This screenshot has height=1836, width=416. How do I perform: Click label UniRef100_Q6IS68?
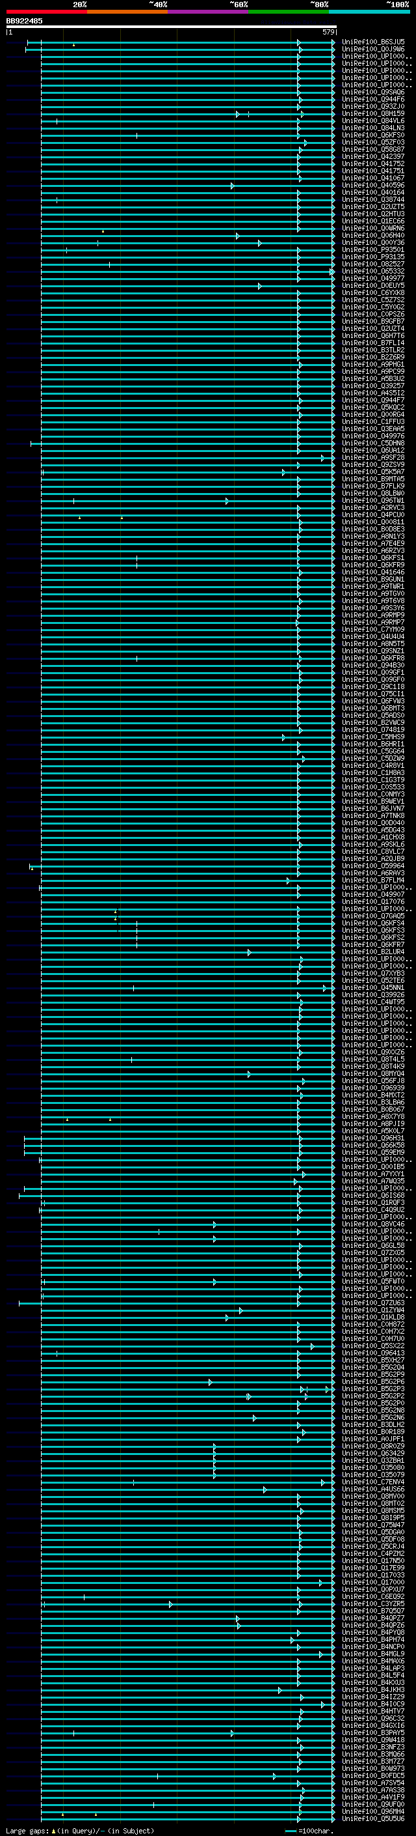coord(373,1195)
